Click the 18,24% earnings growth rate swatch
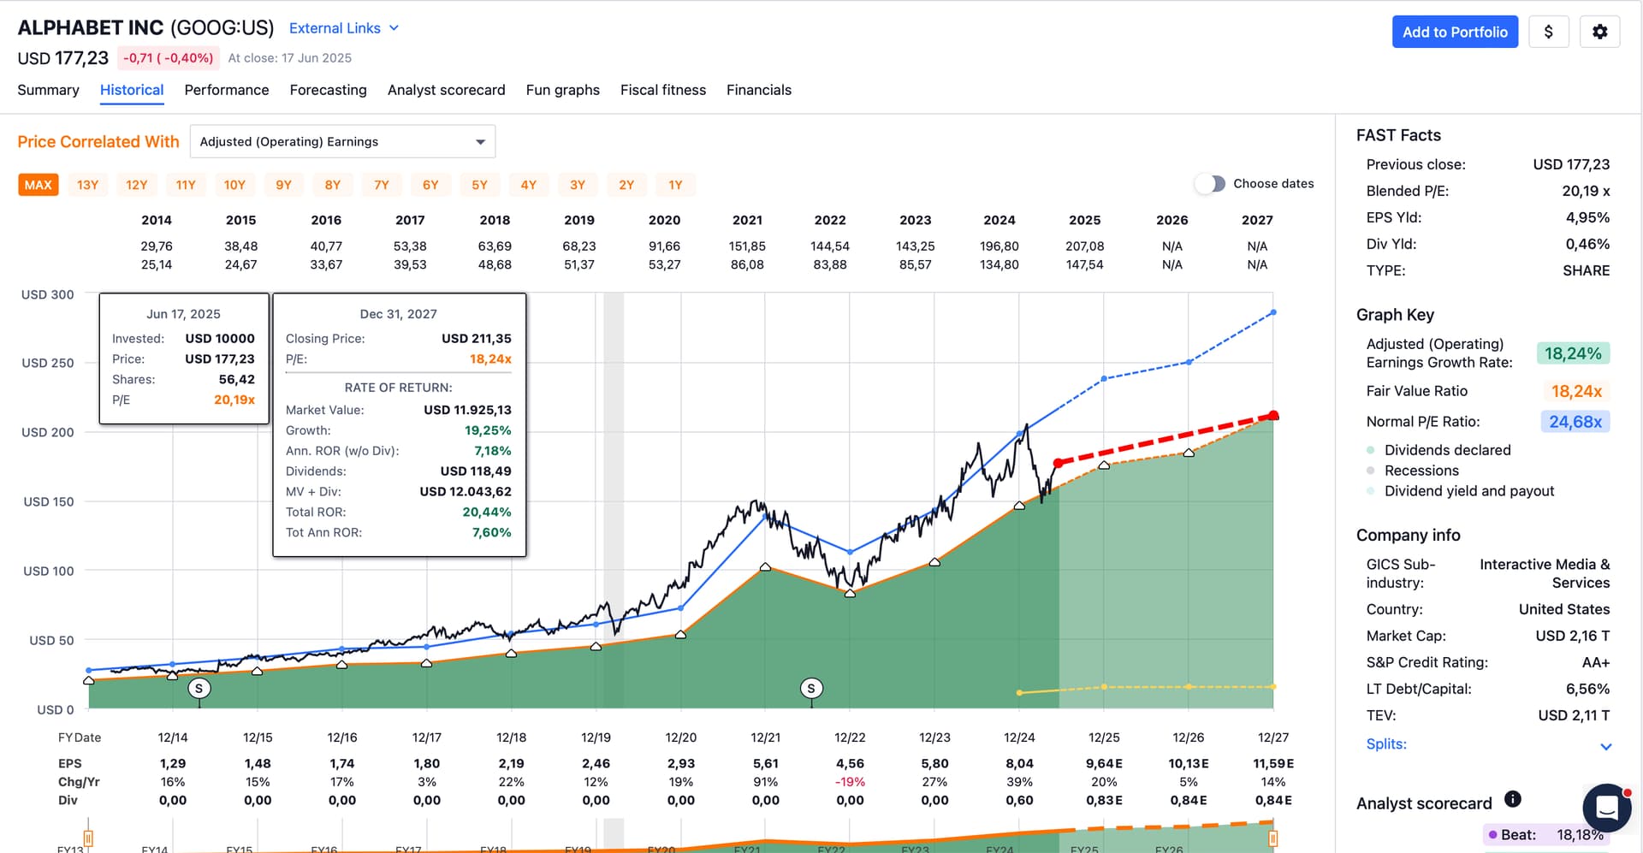Viewport: 1643px width, 853px height. point(1573,353)
